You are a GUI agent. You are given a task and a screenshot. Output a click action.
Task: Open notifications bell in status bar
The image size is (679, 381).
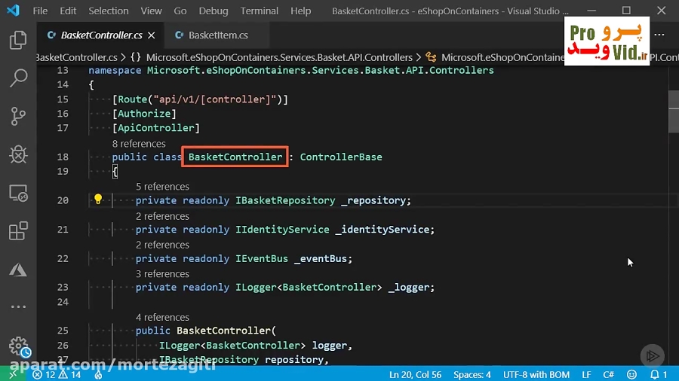pyautogui.click(x=659, y=374)
